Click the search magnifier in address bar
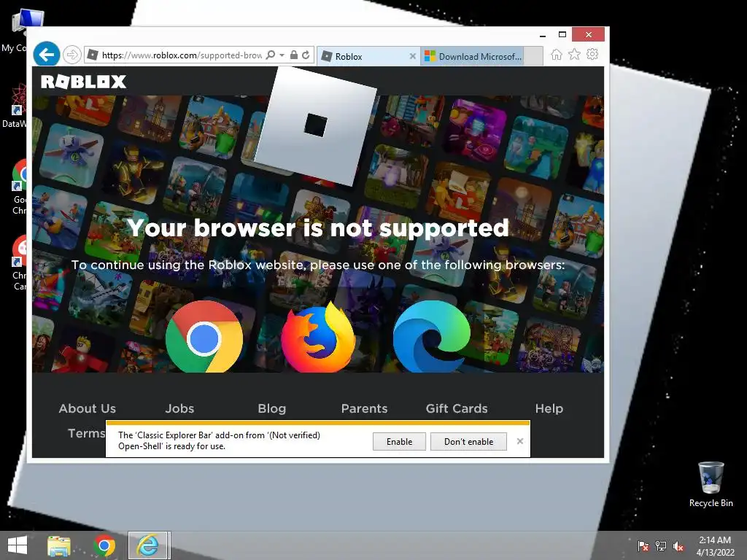Screen dimensions: 747x560 [271, 55]
